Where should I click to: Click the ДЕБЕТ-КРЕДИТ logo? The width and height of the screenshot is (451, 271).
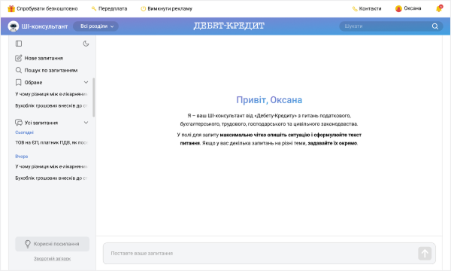[x=229, y=26]
